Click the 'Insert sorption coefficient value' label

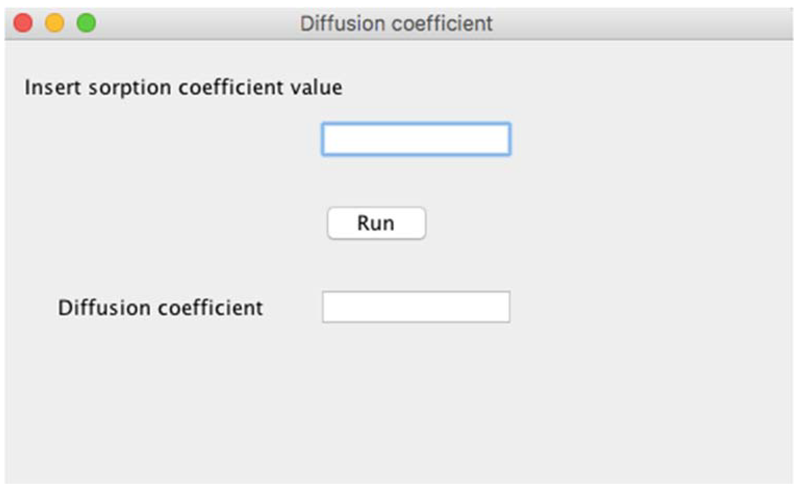[x=183, y=88]
